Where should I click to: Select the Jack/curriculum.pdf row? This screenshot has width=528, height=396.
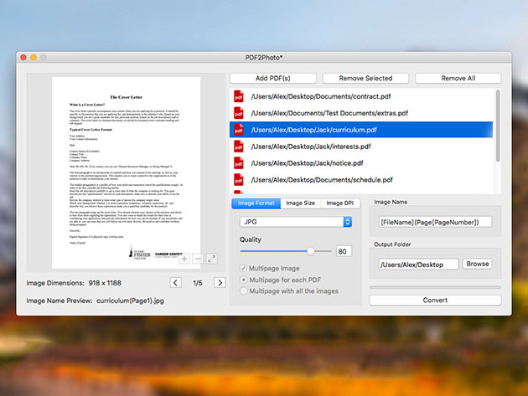[361, 130]
